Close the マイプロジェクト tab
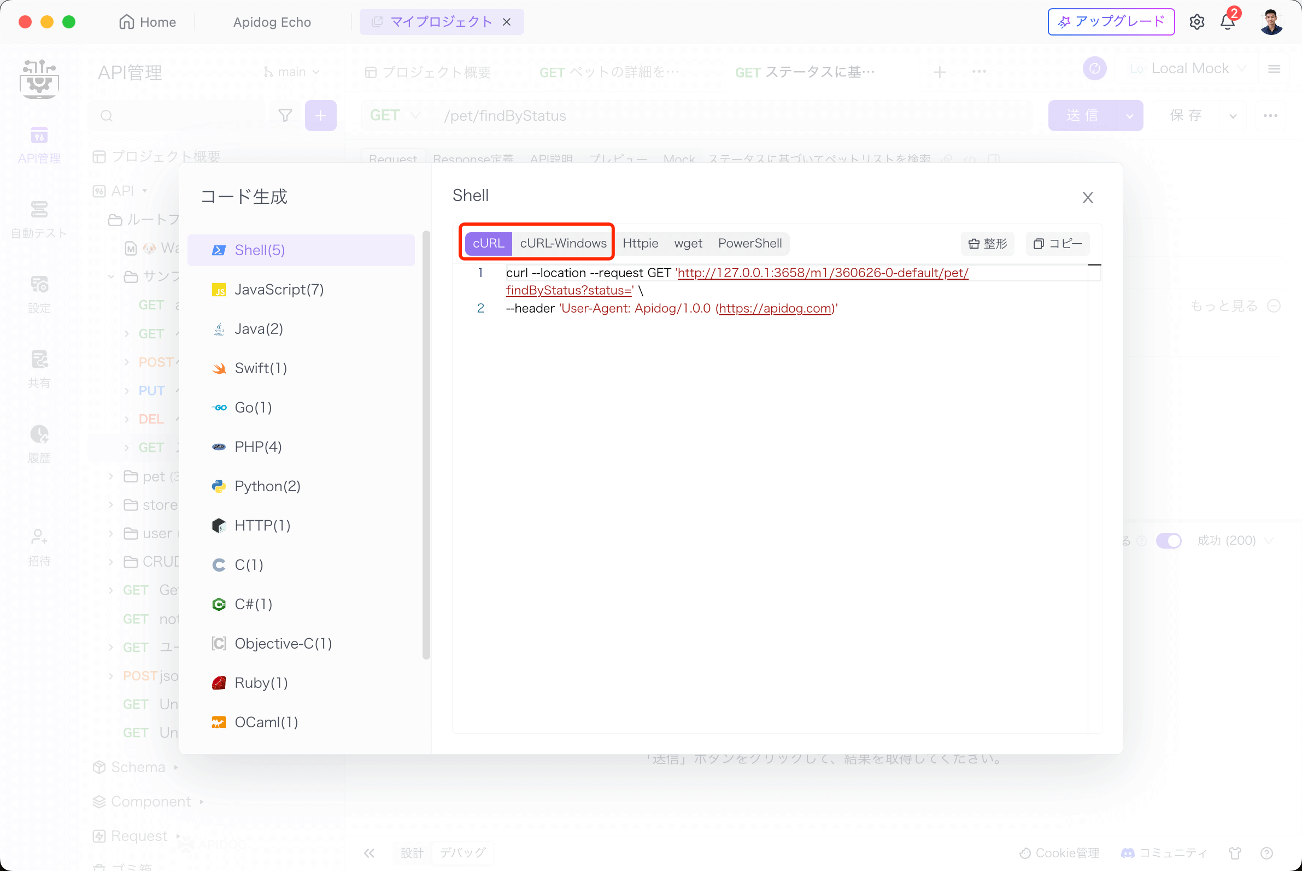 (x=507, y=22)
